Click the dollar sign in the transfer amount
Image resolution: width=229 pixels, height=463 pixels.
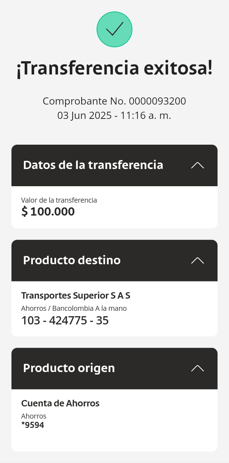[x=24, y=212]
